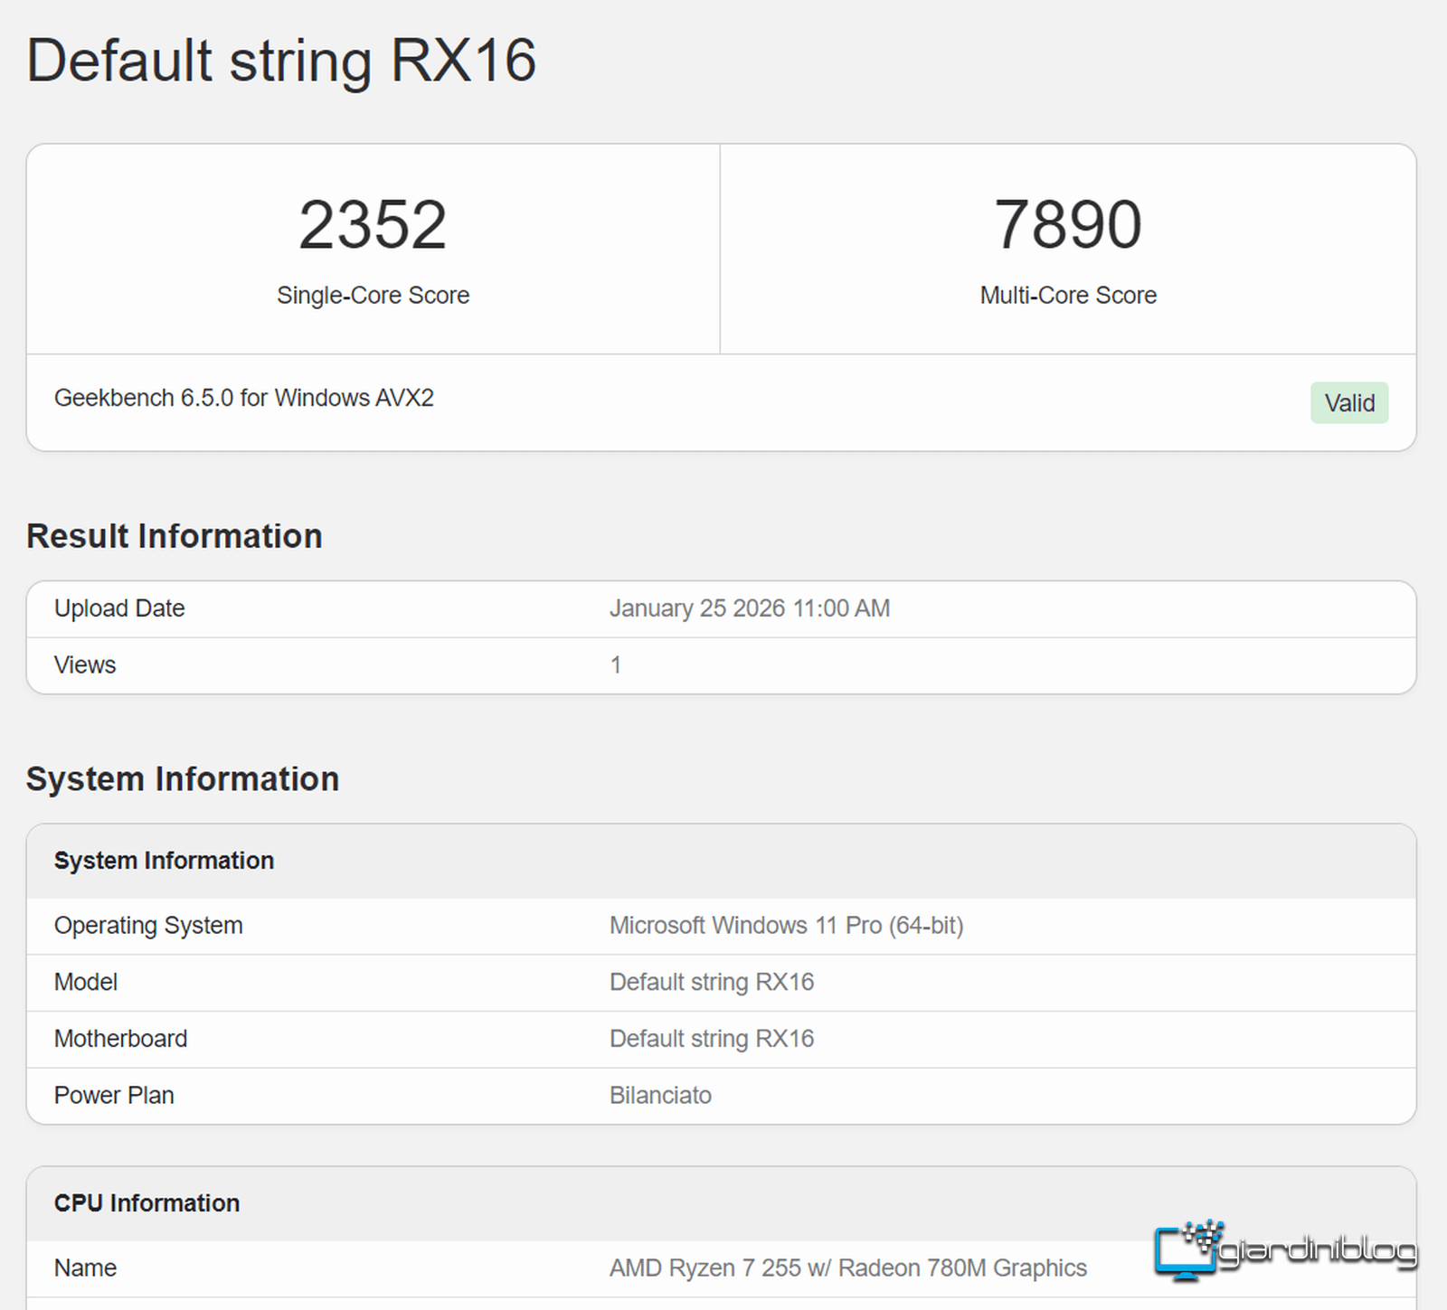Click the page title Default string RX16

tap(281, 61)
